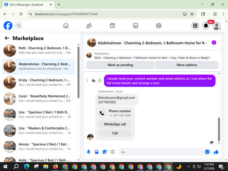Image resolution: width=228 pixels, height=171 pixels.
Task: Open Lisa Spacious 2 Bed conversation
Action: (x=38, y=114)
